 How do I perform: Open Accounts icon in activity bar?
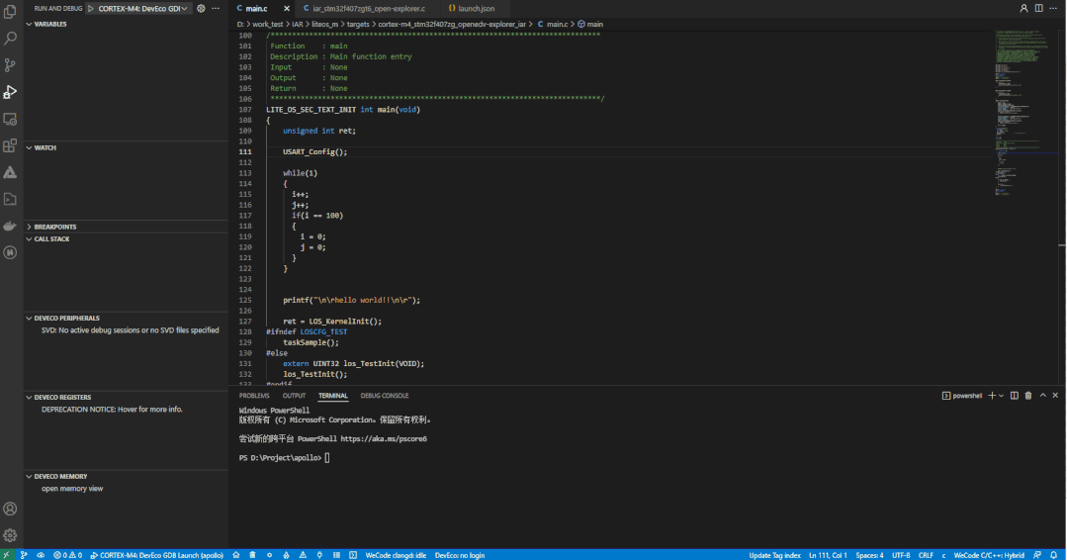coord(10,509)
